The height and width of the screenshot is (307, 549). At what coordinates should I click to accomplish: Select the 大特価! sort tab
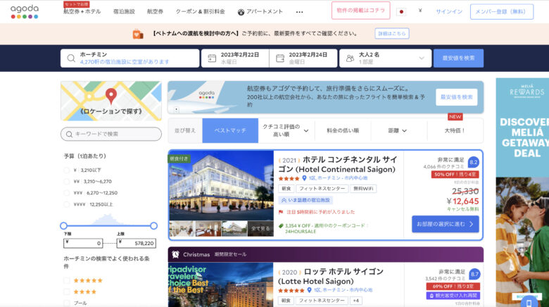pos(455,130)
